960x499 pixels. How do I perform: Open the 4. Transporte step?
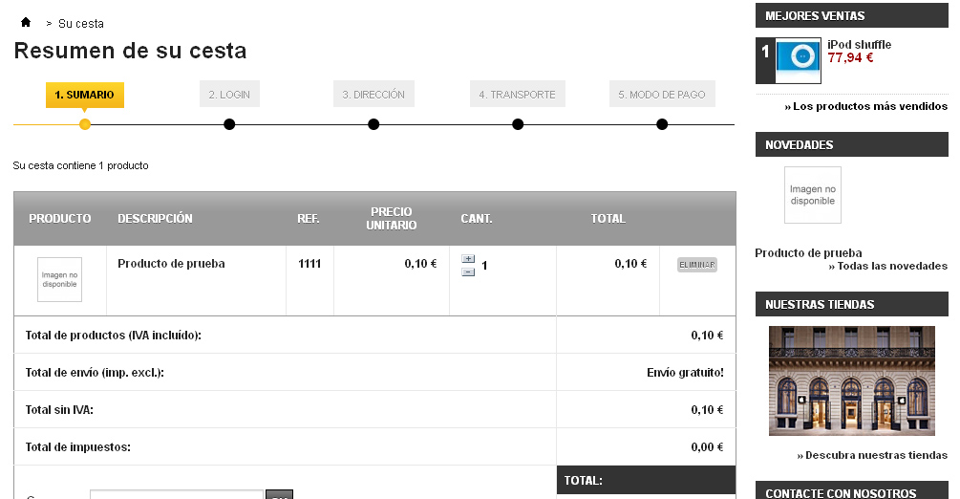(518, 95)
